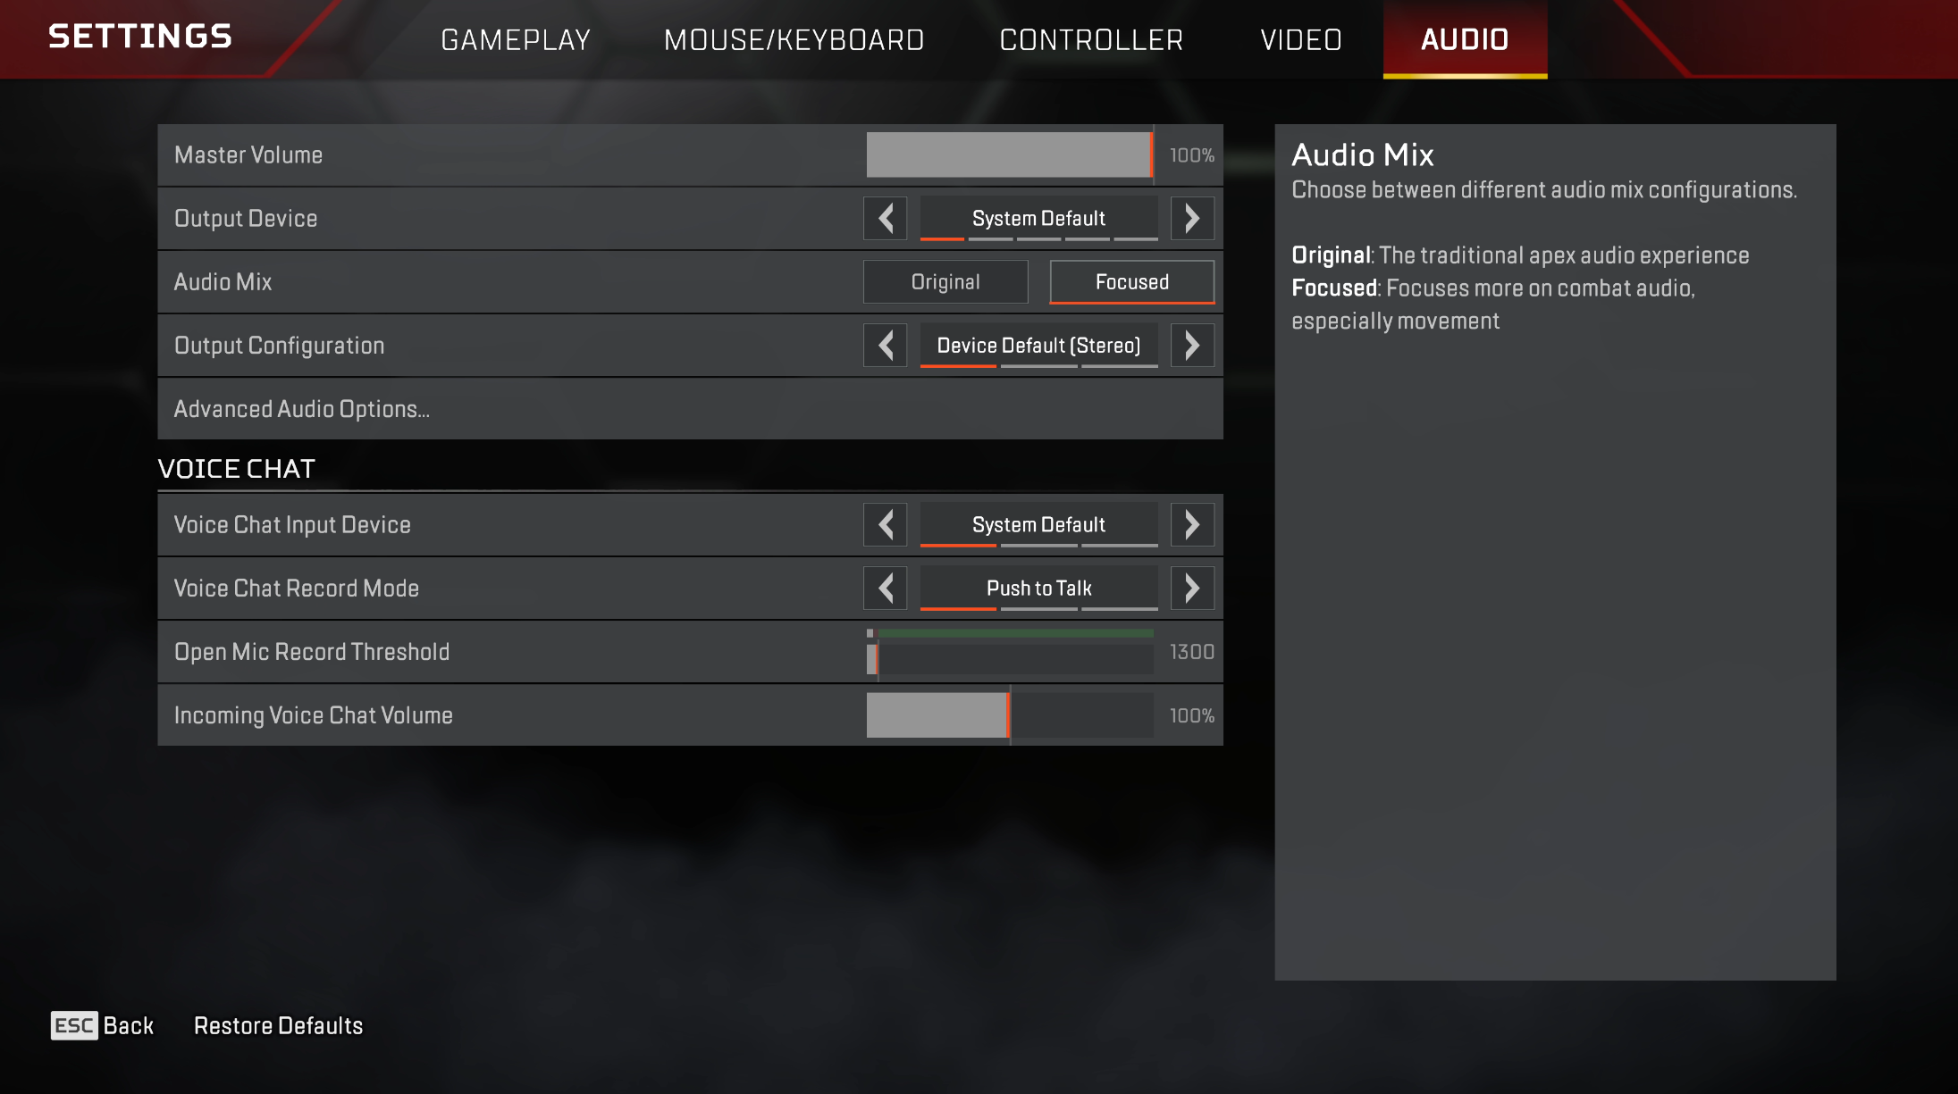Open Advanced Audio Options
Image resolution: width=1958 pixels, height=1094 pixels.
coord(690,408)
